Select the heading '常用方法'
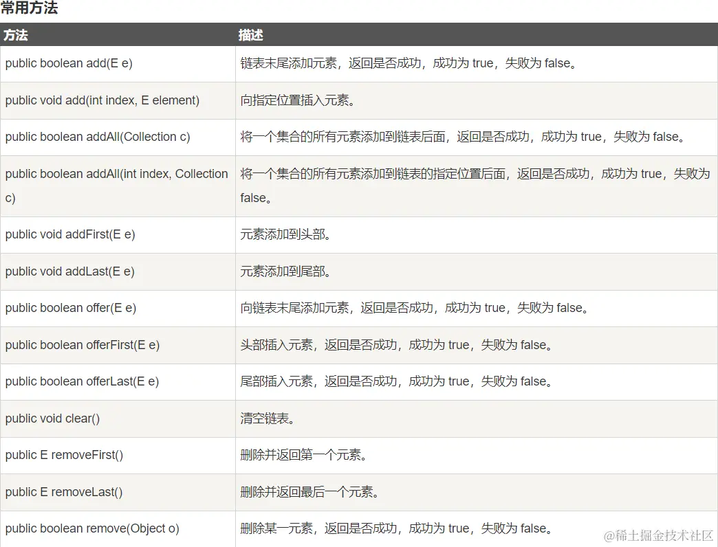The height and width of the screenshot is (547, 718). [x=30, y=8]
